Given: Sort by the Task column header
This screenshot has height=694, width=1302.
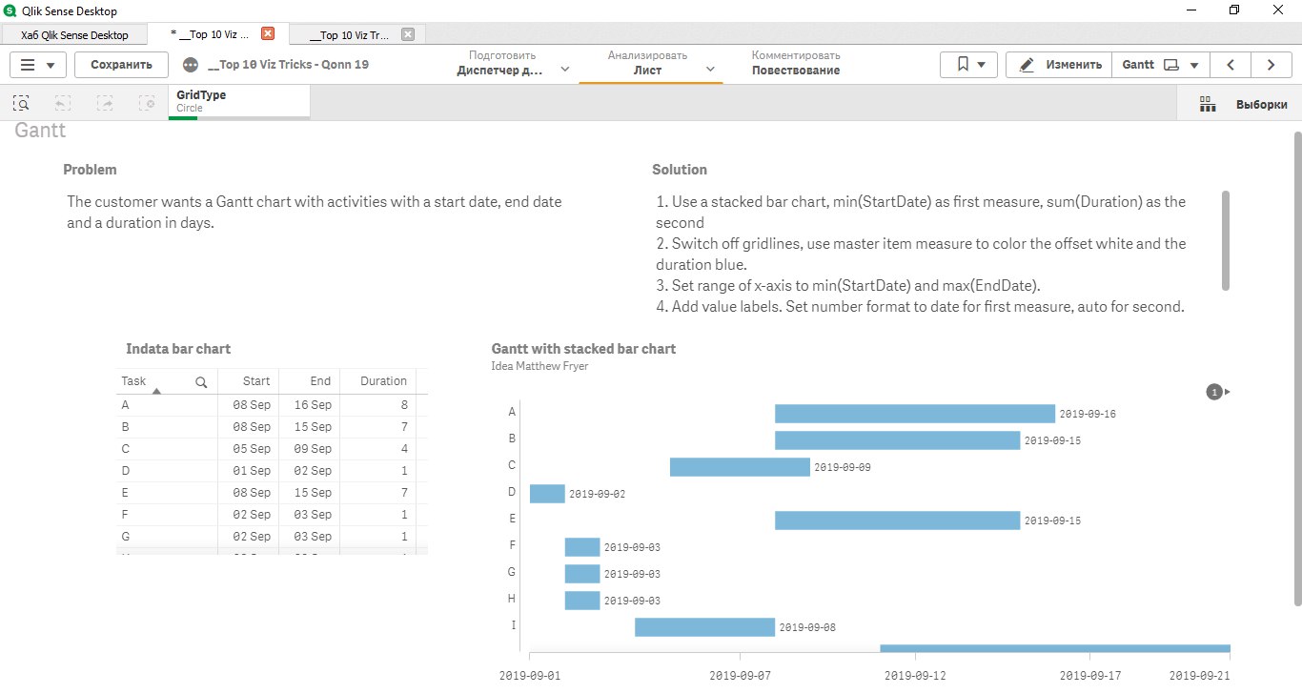Looking at the screenshot, I should tap(134, 381).
